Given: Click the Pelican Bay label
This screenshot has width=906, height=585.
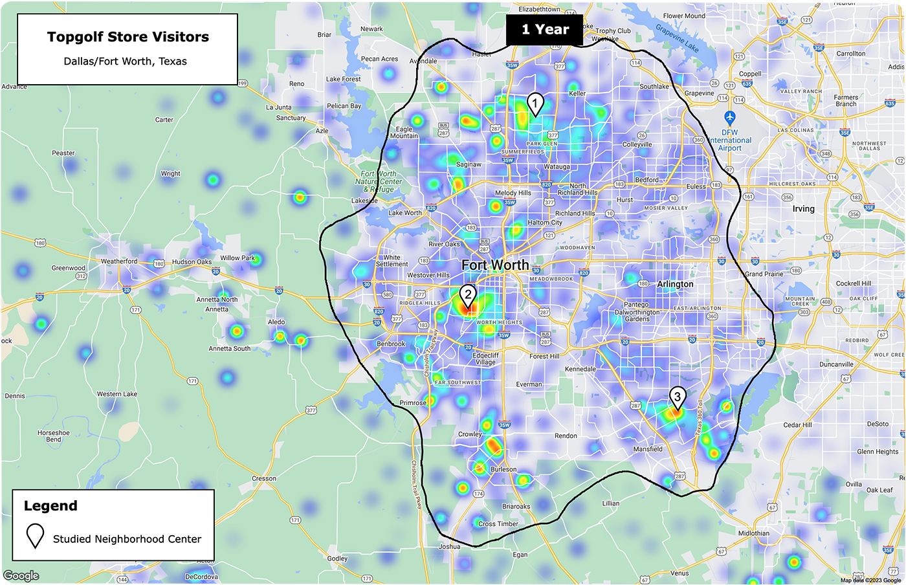Looking at the screenshot, I should pyautogui.click(x=344, y=106).
